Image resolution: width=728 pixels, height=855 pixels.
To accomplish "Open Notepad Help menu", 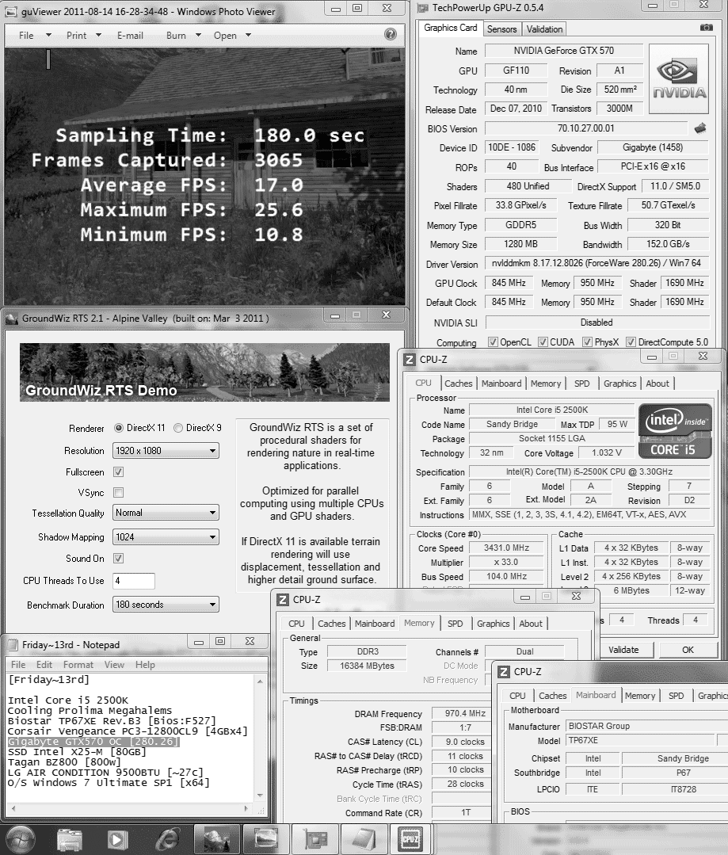I will (x=145, y=665).
